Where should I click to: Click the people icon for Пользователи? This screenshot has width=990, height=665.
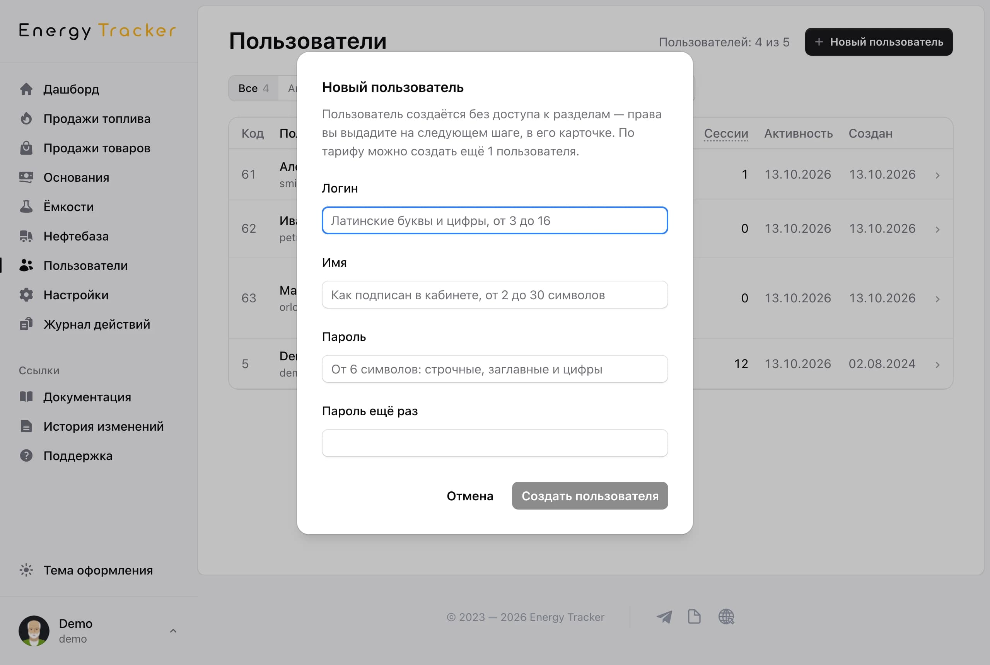click(x=26, y=266)
